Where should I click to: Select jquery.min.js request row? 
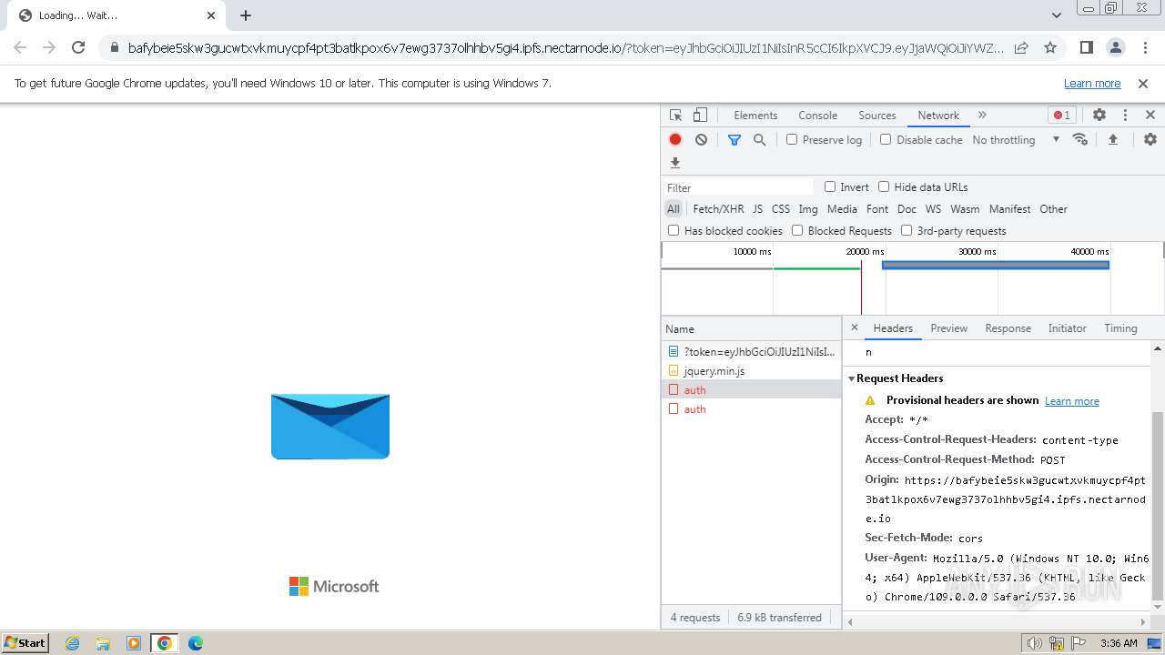point(751,370)
